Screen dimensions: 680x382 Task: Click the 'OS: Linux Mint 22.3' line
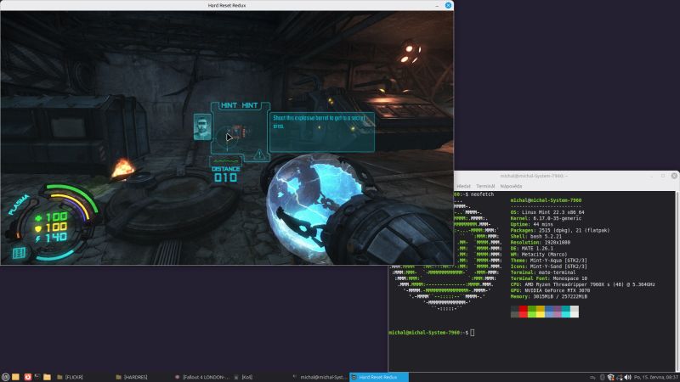pyautogui.click(x=547, y=213)
